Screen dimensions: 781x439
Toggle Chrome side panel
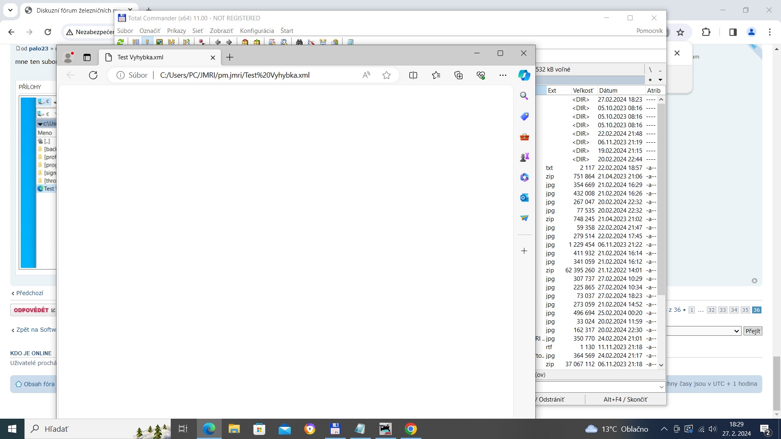[x=733, y=32]
